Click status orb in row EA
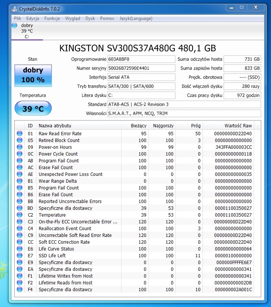This screenshot has height=307, width=271. (20, 269)
